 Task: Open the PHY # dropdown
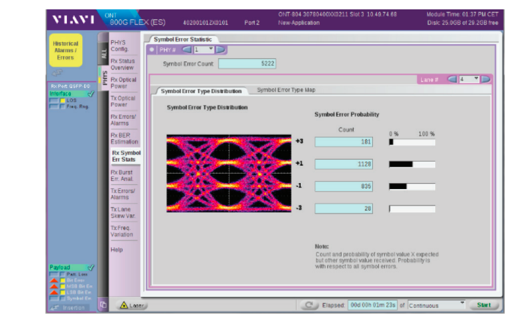point(203,49)
